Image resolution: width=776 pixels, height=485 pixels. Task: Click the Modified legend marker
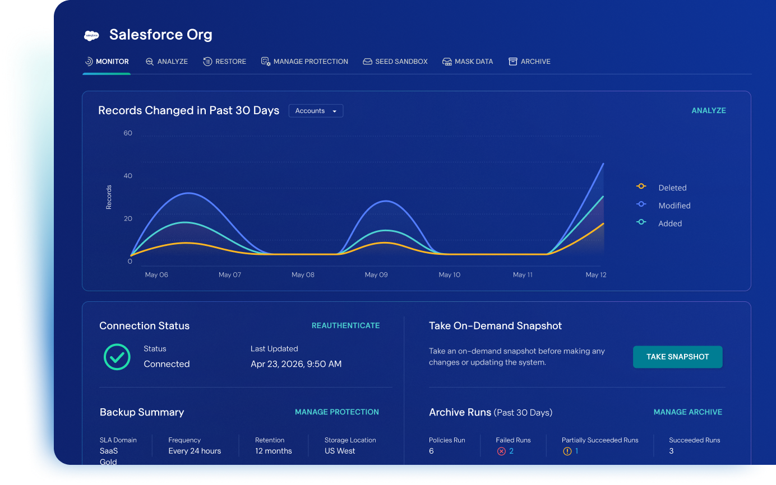click(641, 204)
